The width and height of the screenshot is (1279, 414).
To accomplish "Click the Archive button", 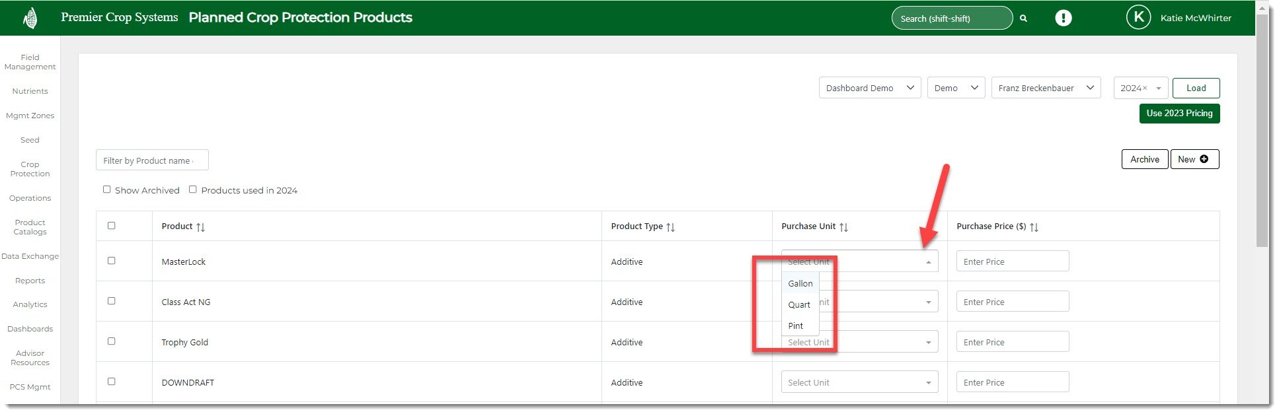I will point(1144,159).
